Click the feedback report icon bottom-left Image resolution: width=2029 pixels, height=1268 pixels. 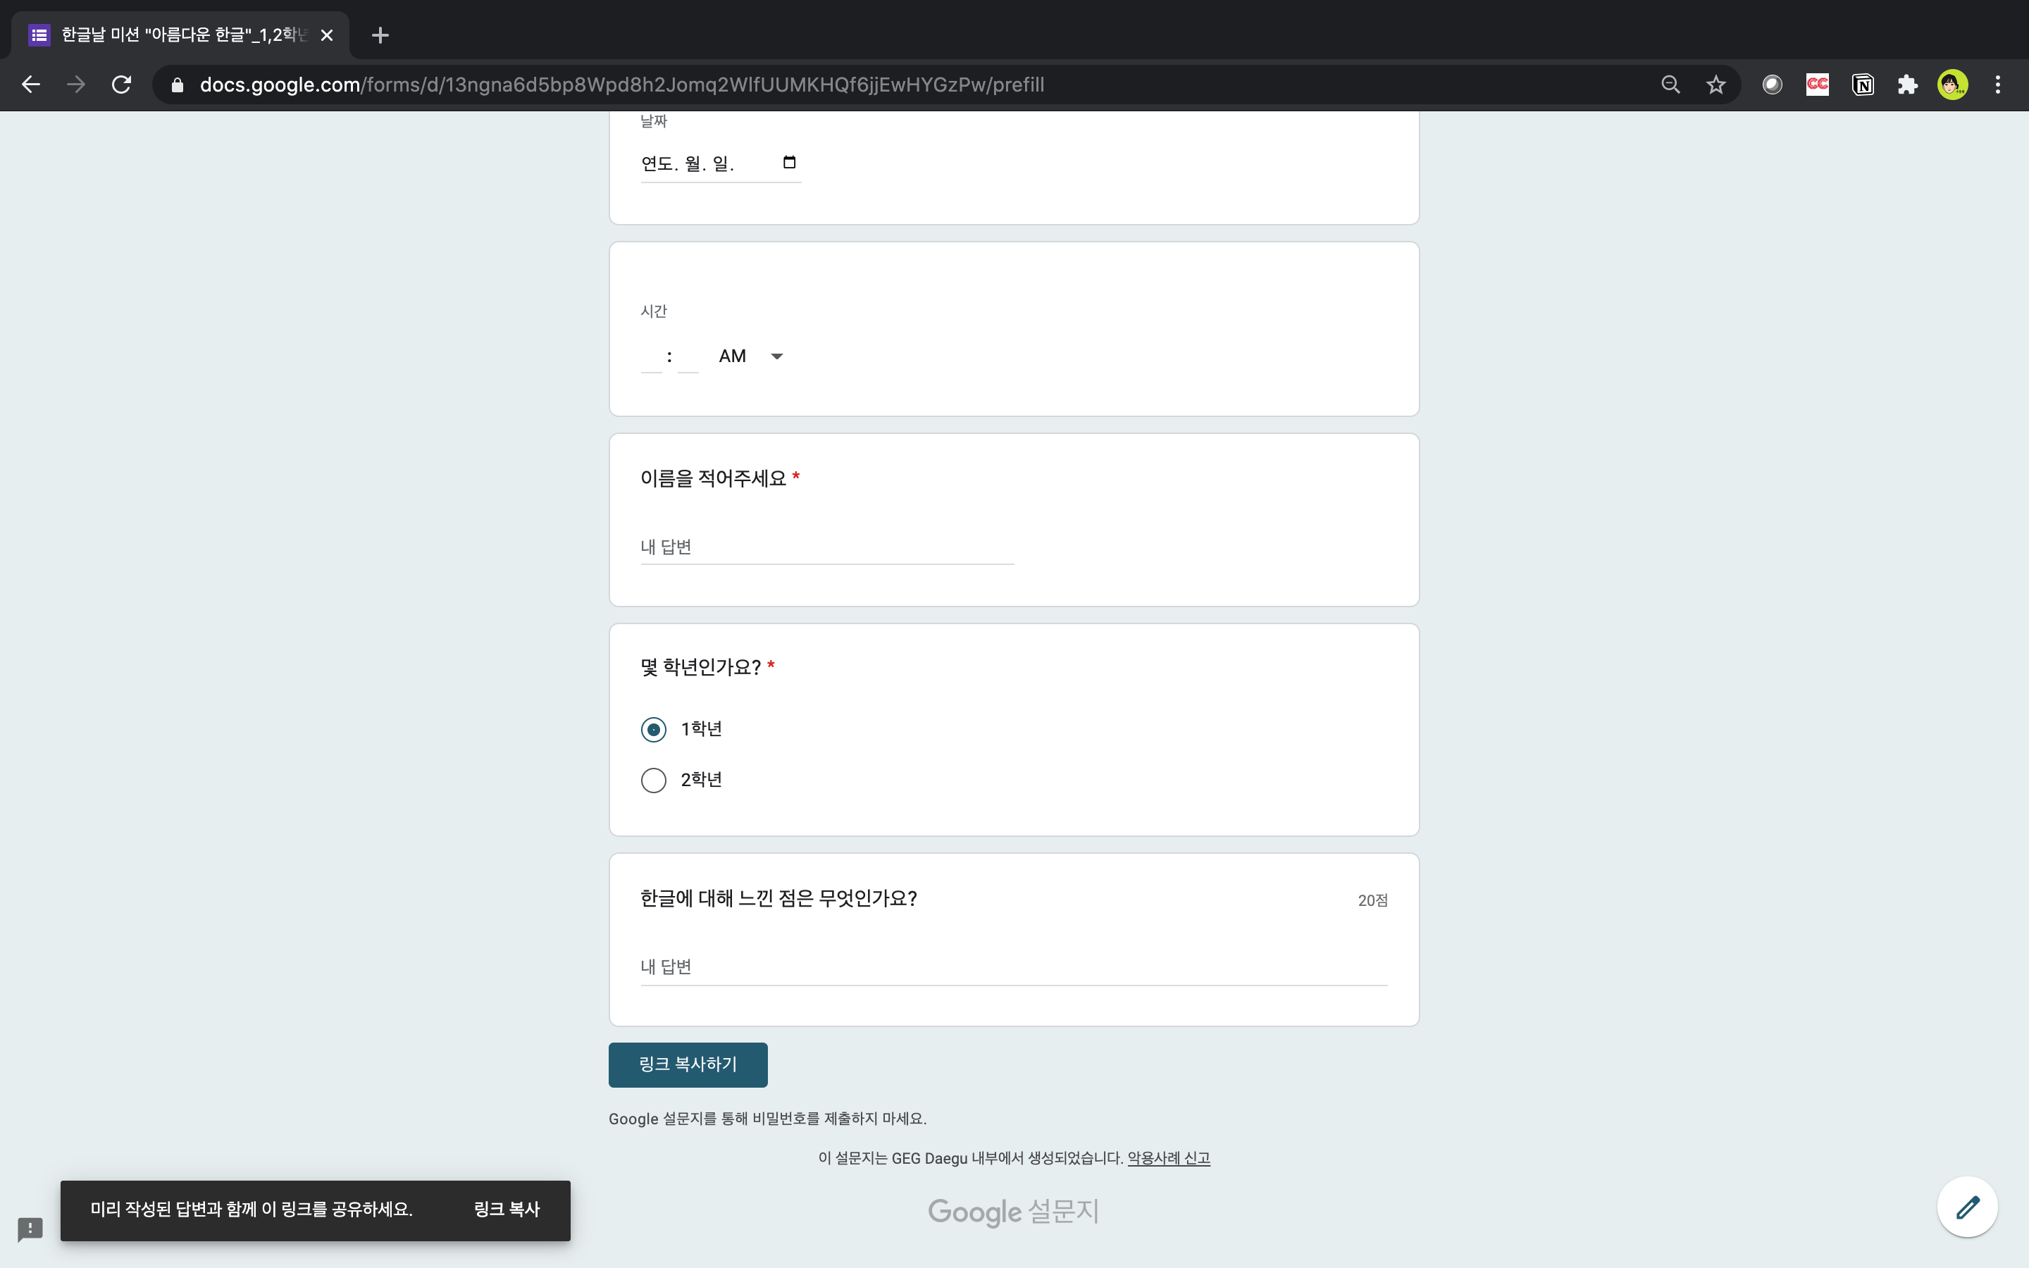(x=30, y=1229)
